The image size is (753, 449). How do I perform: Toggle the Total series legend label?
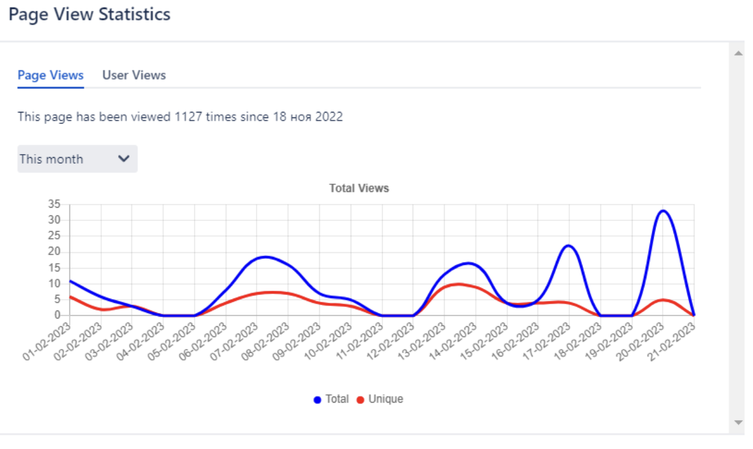(337, 399)
